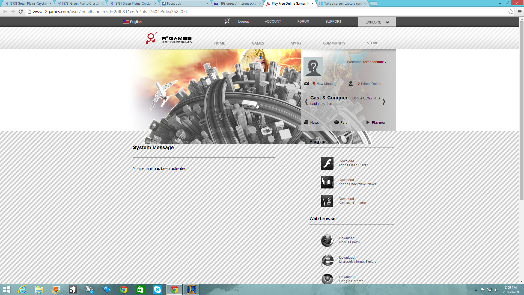Open the English language selector
The width and height of the screenshot is (524, 295).
pos(132,22)
